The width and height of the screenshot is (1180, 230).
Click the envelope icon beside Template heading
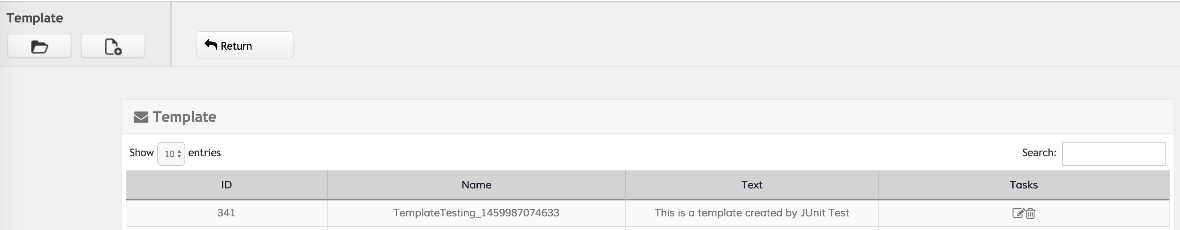[141, 117]
